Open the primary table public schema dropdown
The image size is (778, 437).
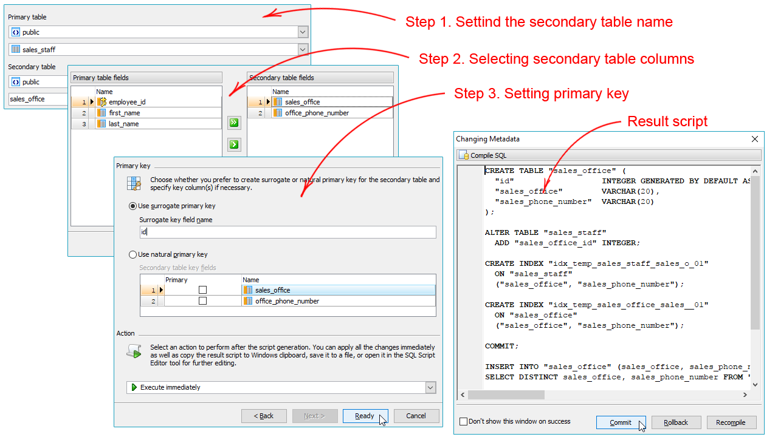pyautogui.click(x=303, y=32)
